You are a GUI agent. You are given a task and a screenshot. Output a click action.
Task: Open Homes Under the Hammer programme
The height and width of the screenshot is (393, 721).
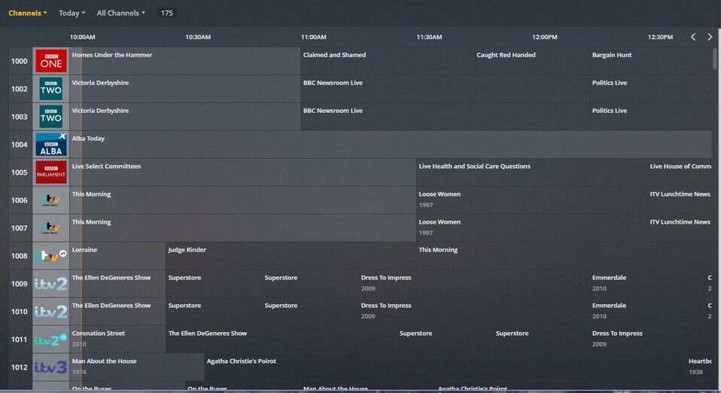point(185,61)
